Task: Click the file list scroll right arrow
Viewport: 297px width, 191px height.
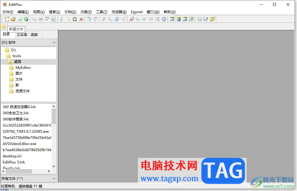Action: tap(49, 171)
